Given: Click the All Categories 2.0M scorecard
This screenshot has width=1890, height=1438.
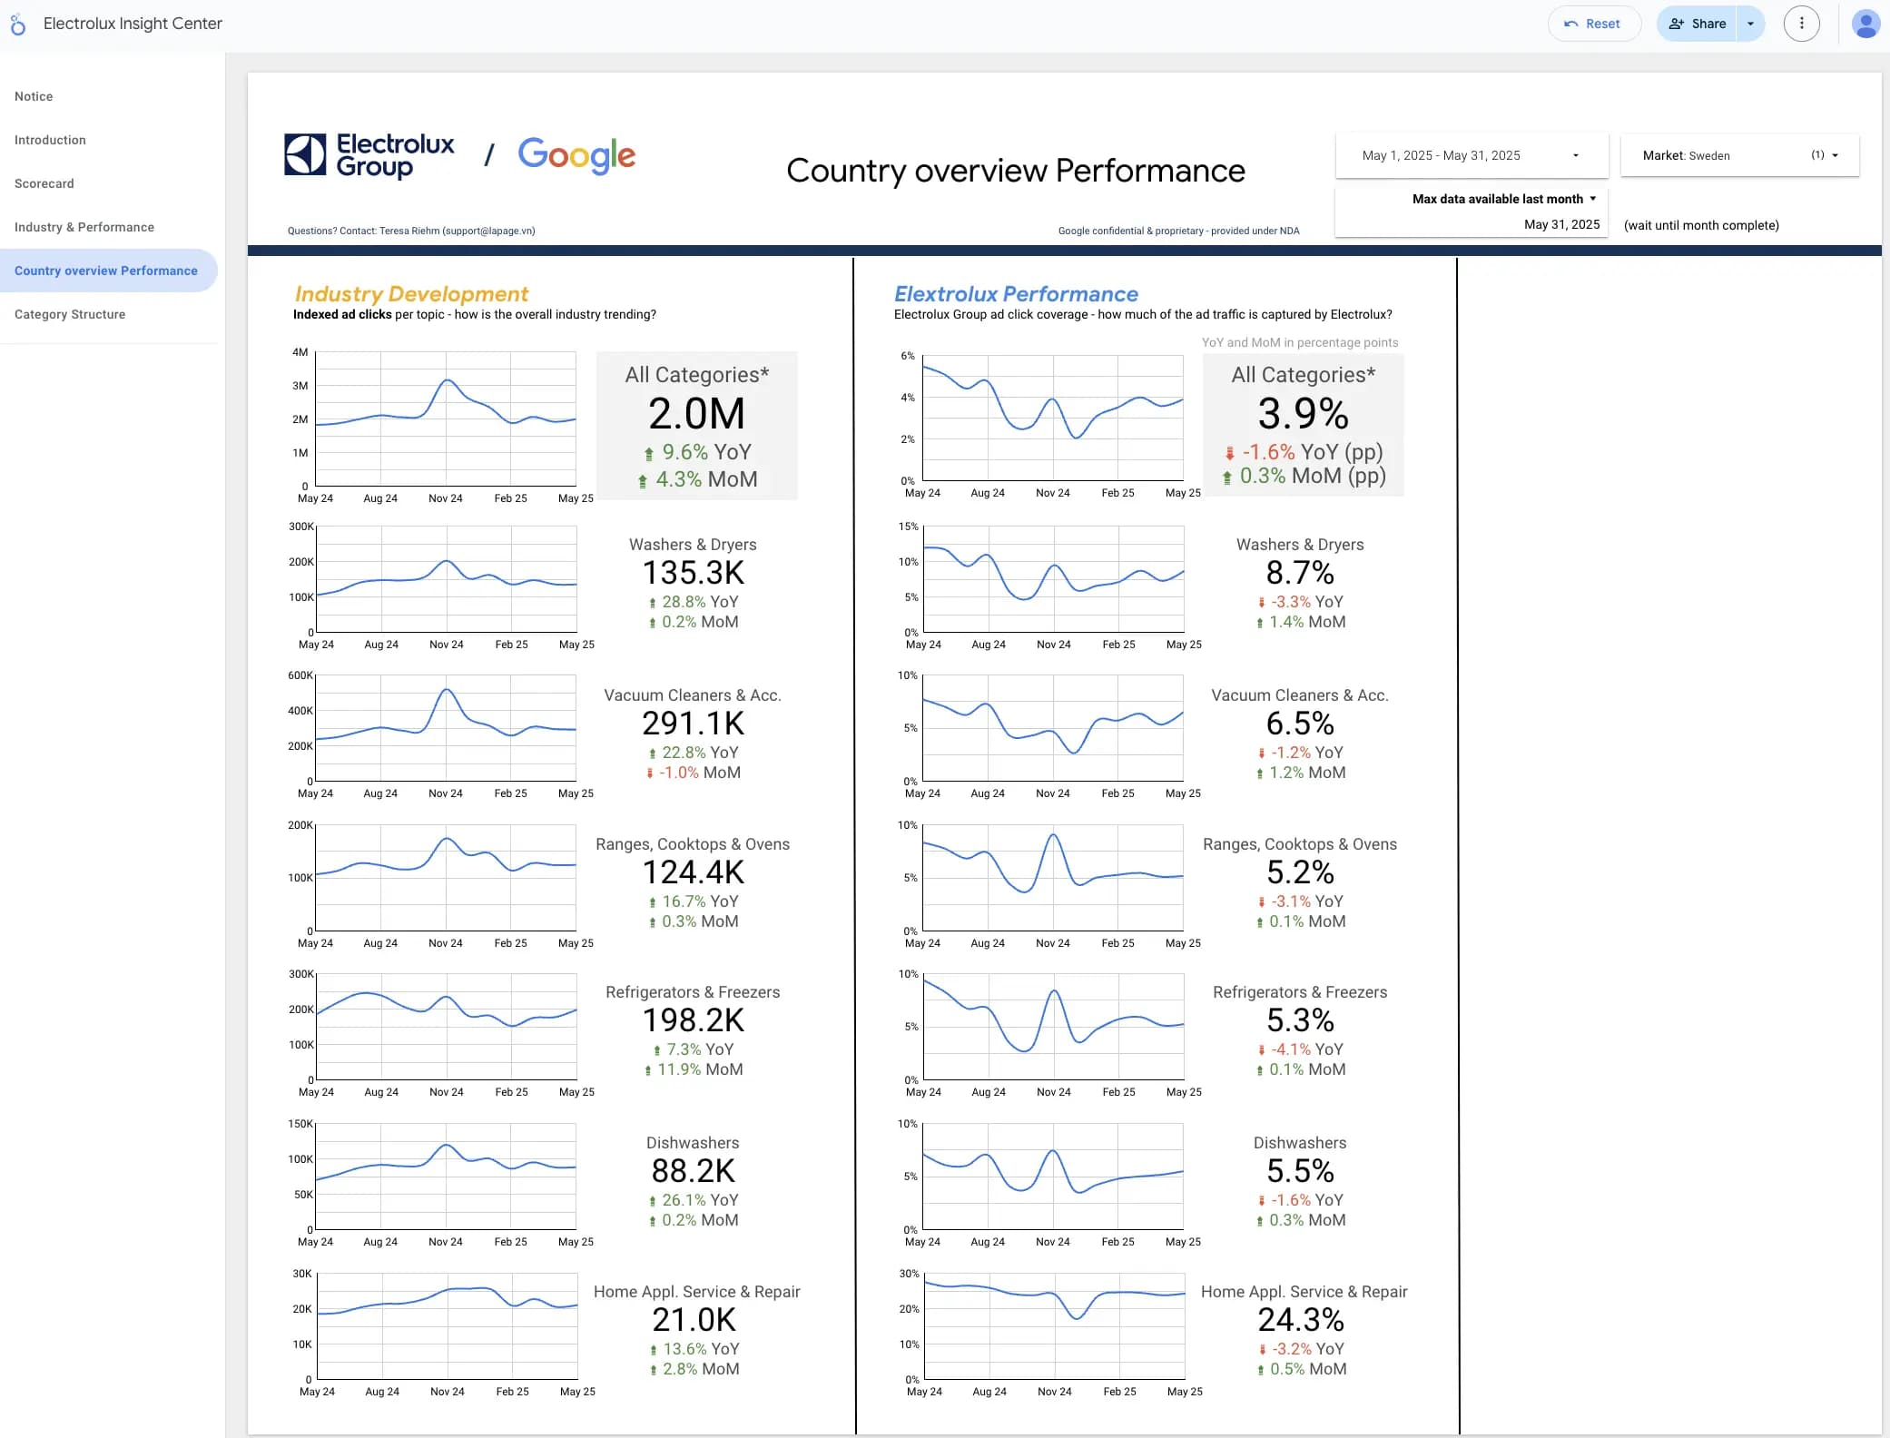Looking at the screenshot, I should click(x=696, y=425).
